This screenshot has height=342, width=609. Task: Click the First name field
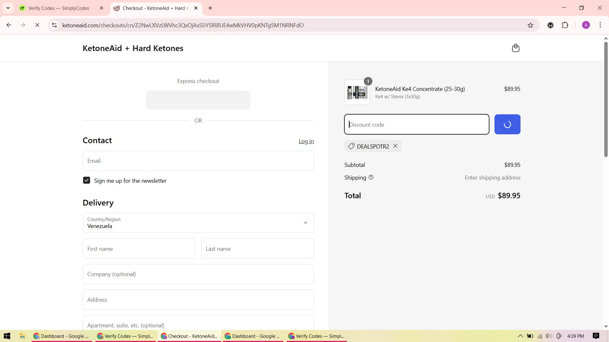tap(139, 248)
